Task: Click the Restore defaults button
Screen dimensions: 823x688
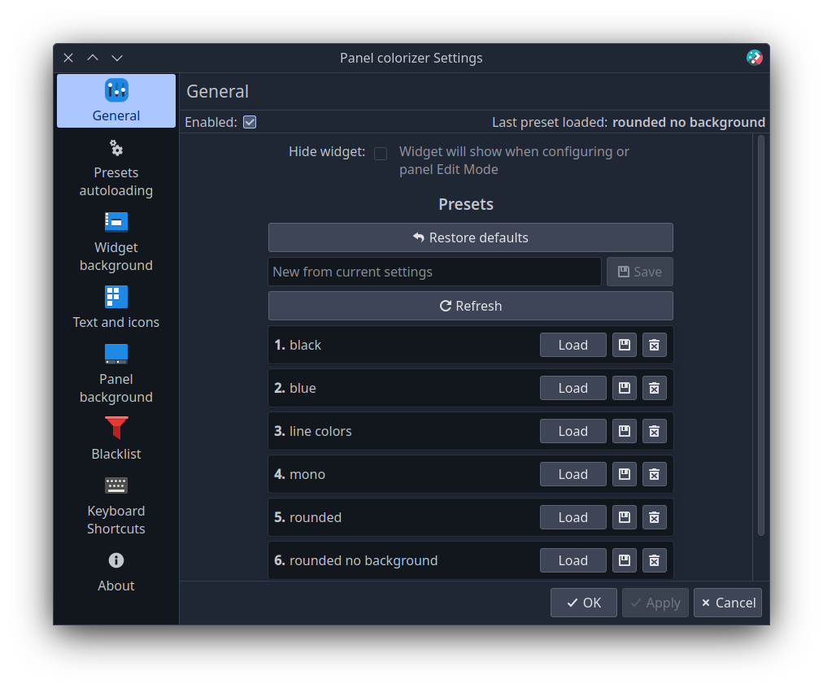Action: 470,237
